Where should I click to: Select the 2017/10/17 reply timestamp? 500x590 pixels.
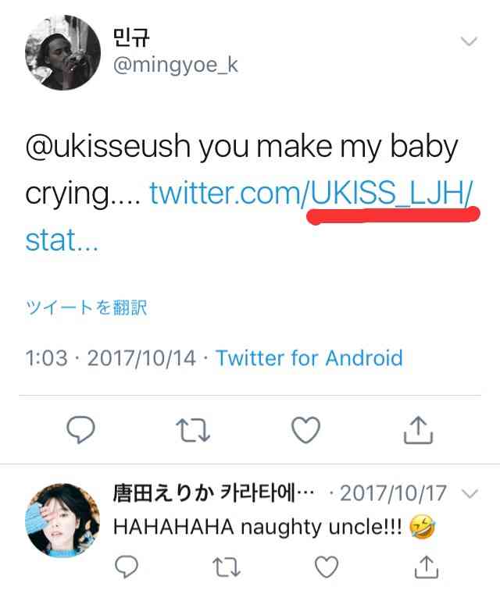pos(393,493)
